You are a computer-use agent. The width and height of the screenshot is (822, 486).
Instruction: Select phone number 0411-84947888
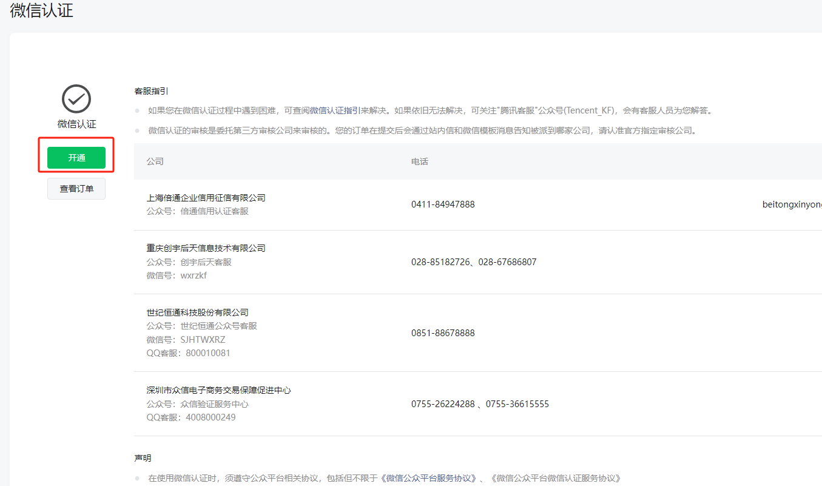click(x=443, y=204)
